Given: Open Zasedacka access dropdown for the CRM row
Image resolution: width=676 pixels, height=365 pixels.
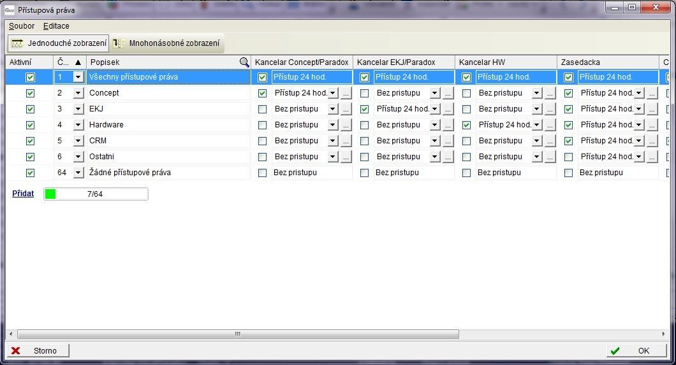Looking at the screenshot, I should click(639, 141).
